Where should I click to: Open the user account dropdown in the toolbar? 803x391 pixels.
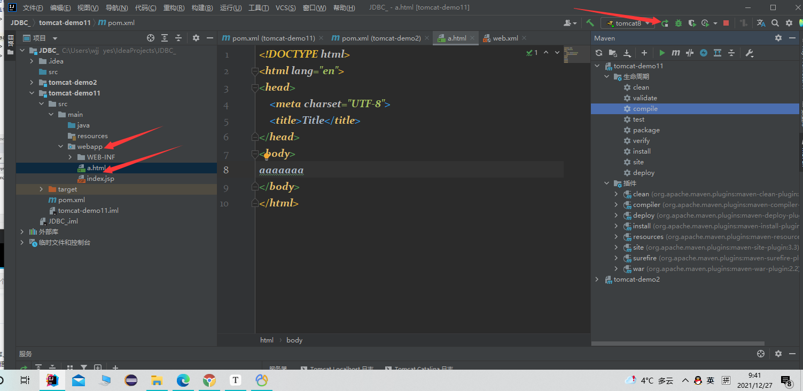point(571,23)
